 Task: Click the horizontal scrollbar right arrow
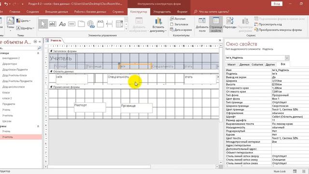coord(217,167)
